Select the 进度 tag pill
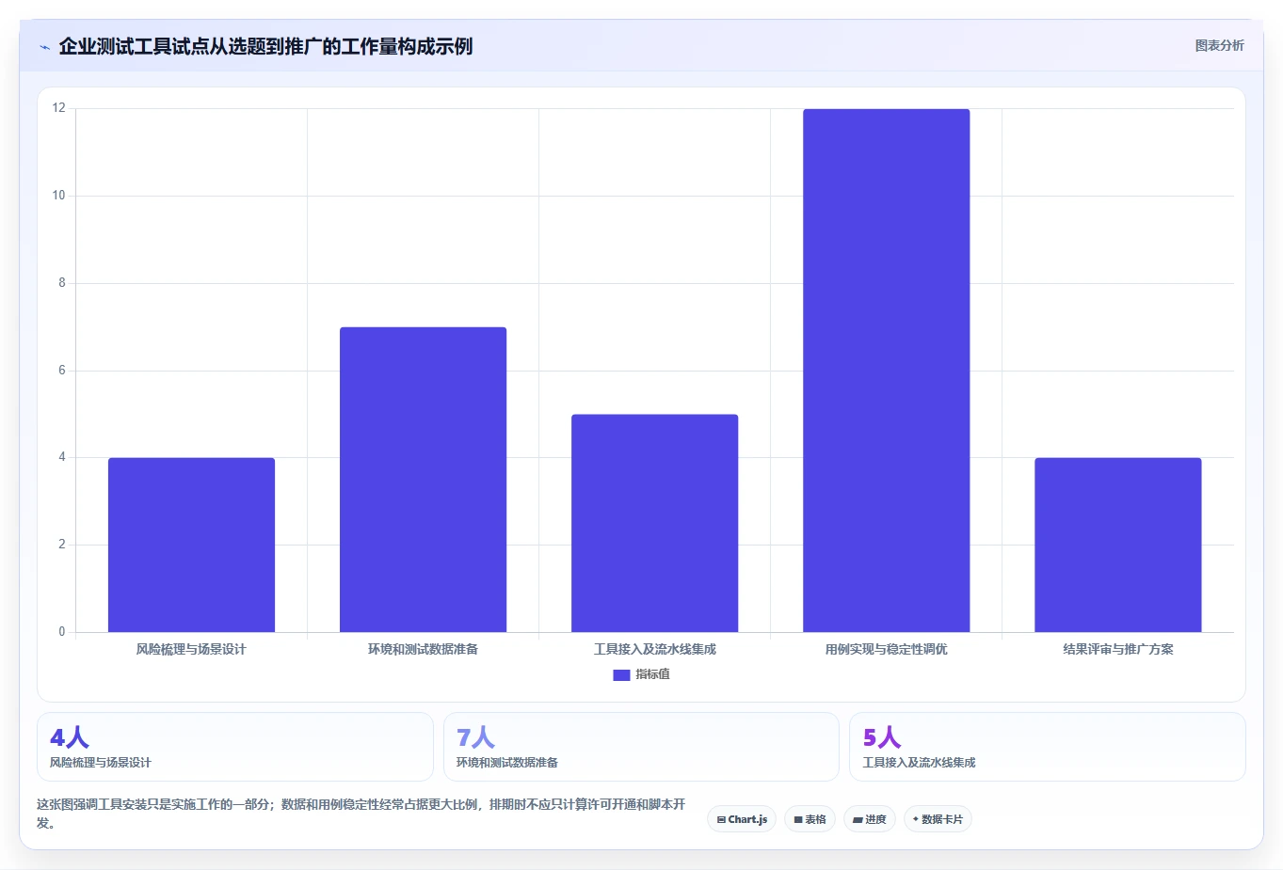This screenshot has width=1283, height=870. [870, 819]
